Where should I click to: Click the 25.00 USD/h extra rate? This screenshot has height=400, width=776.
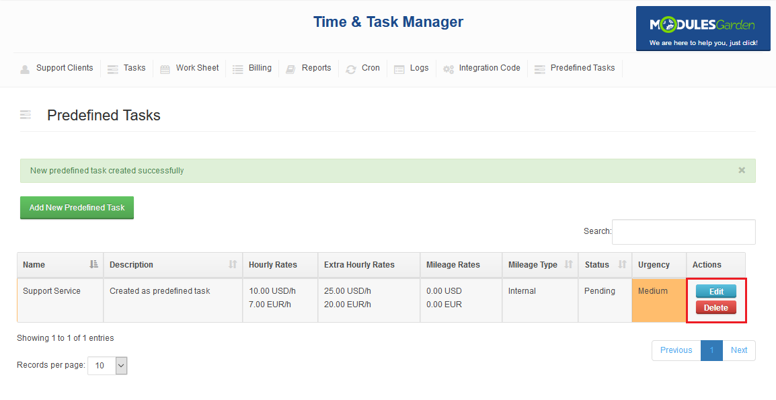point(348,291)
